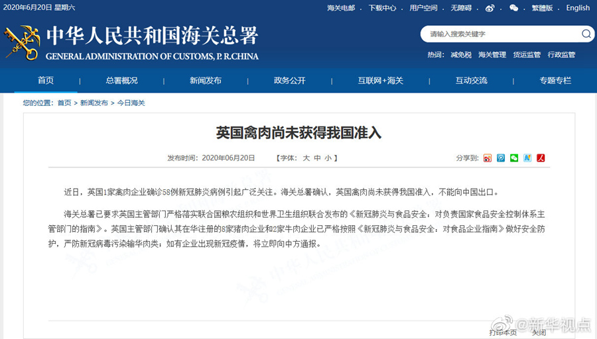Open the WeChat icon in top bar
The width and height of the screenshot is (597, 339).
click(x=513, y=8)
